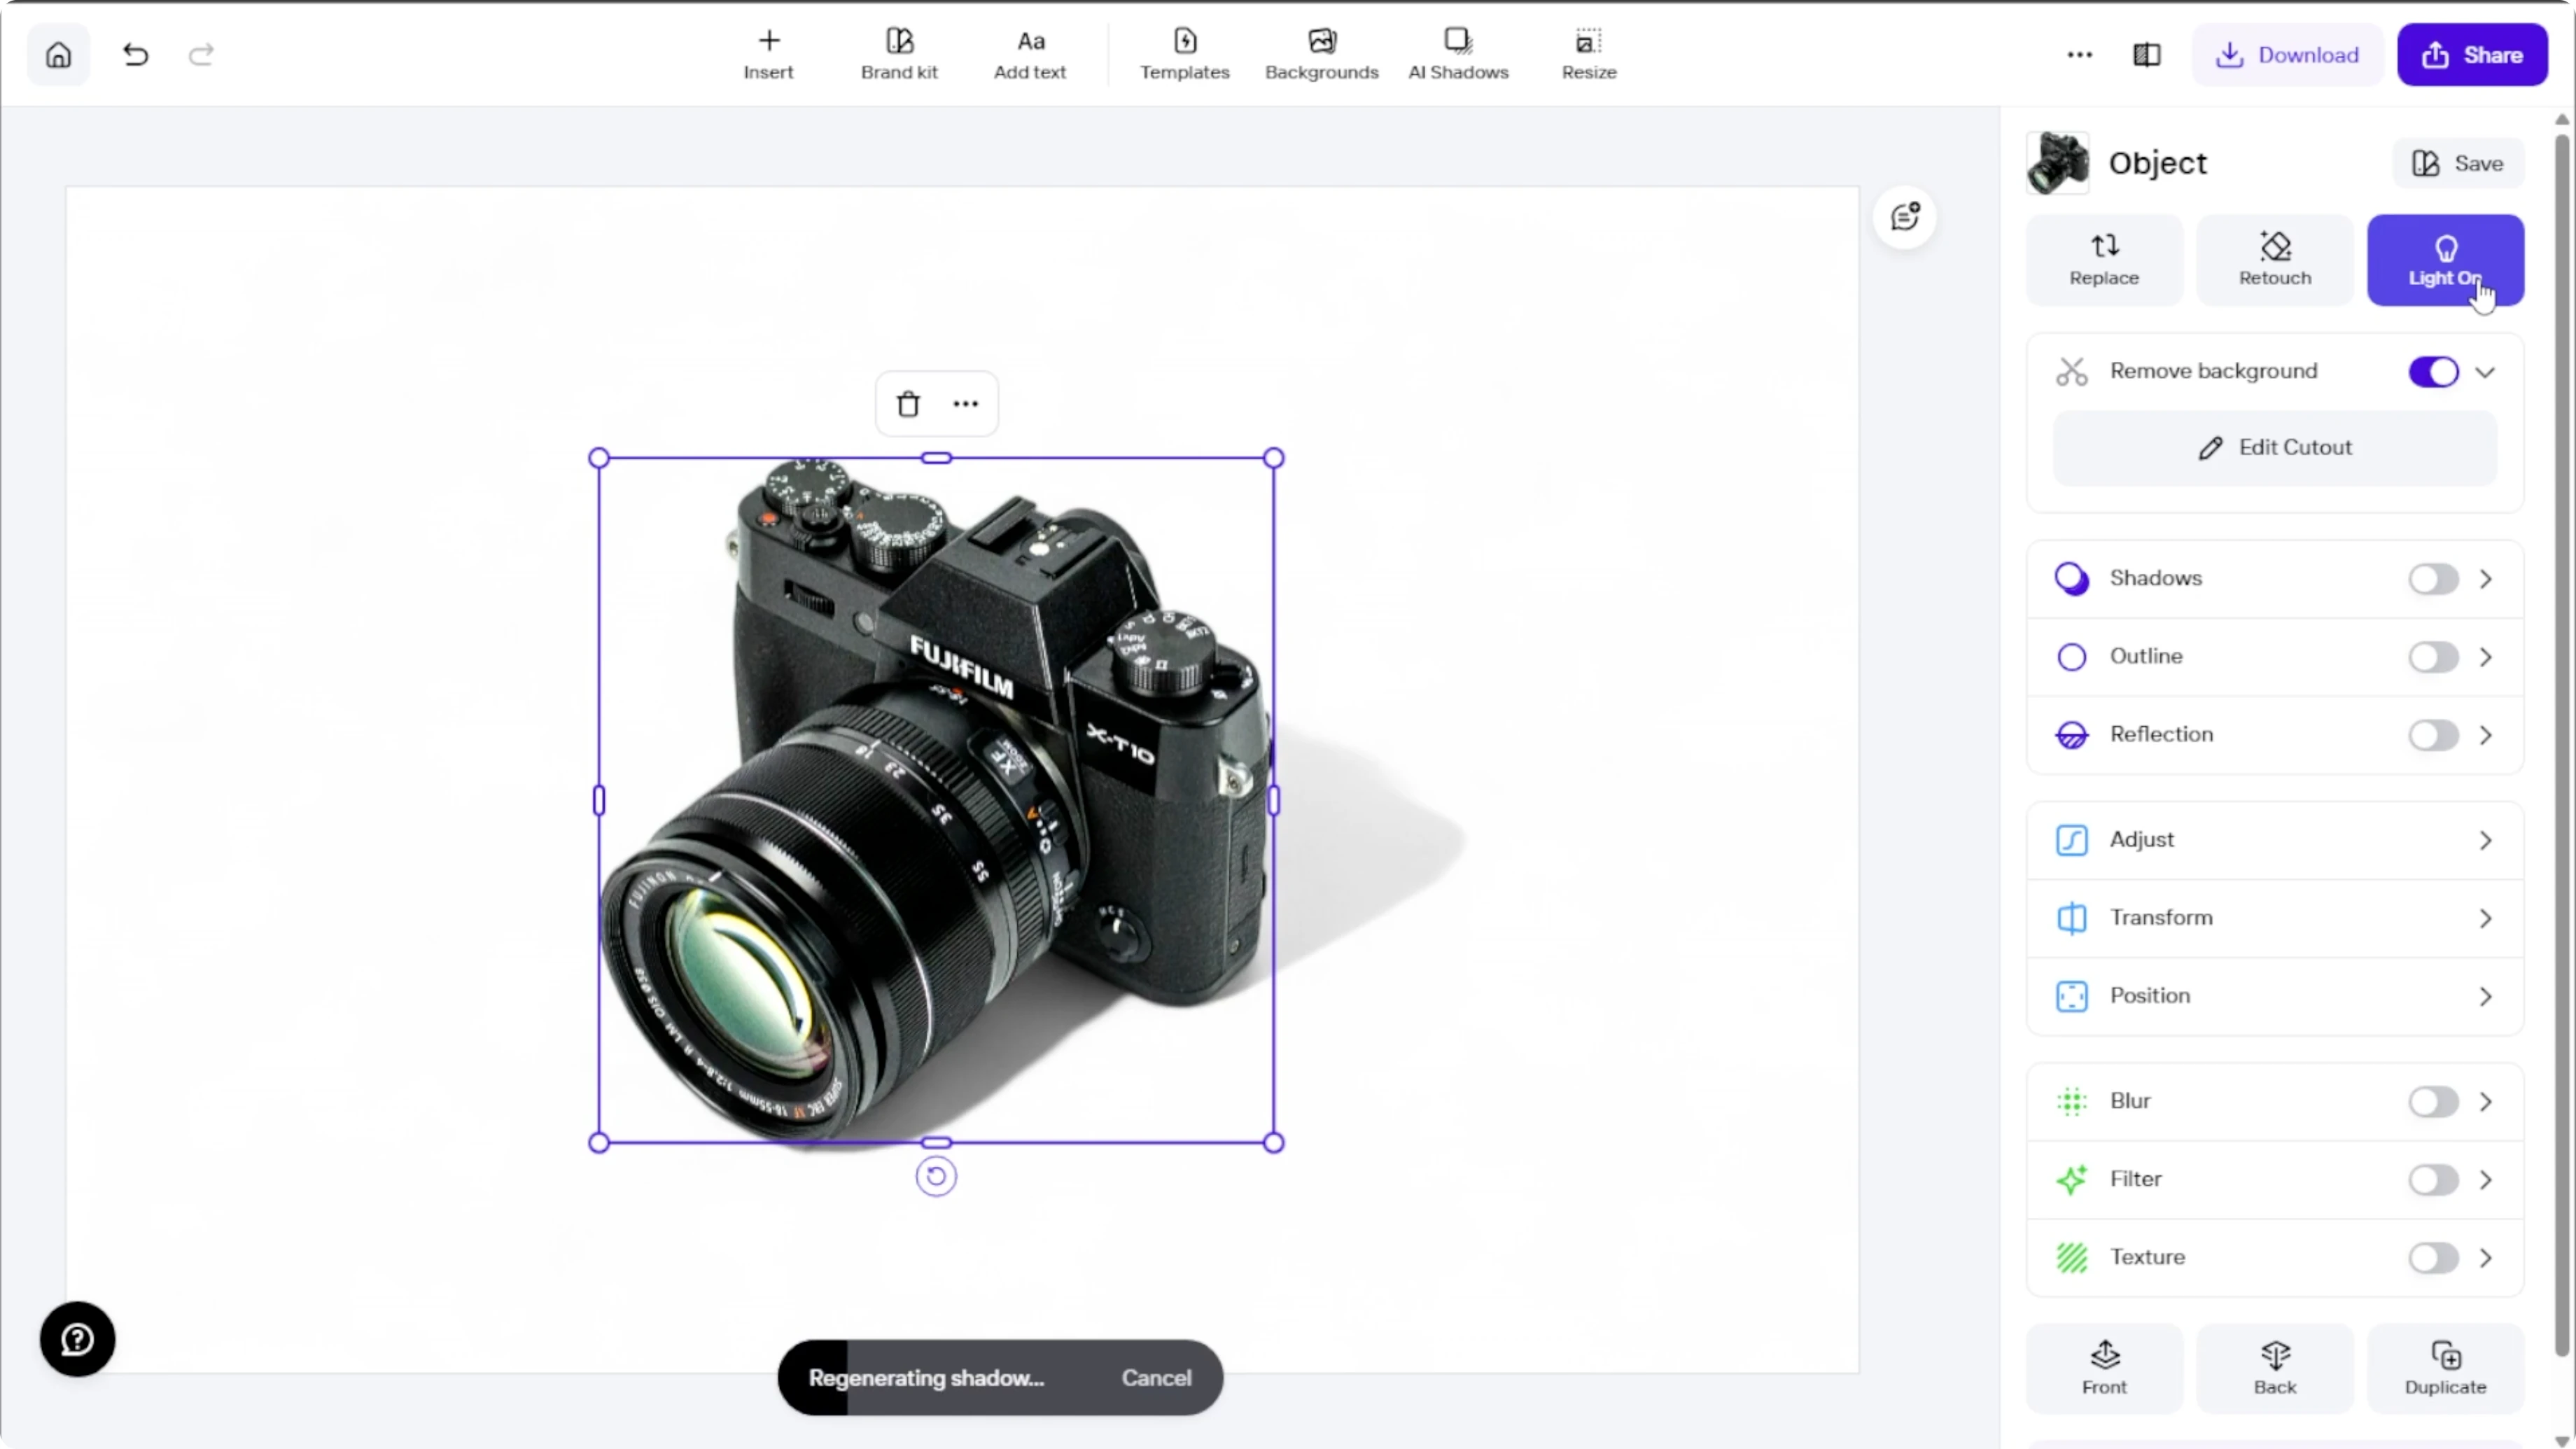Click the Outline circle icon

coord(2071,657)
